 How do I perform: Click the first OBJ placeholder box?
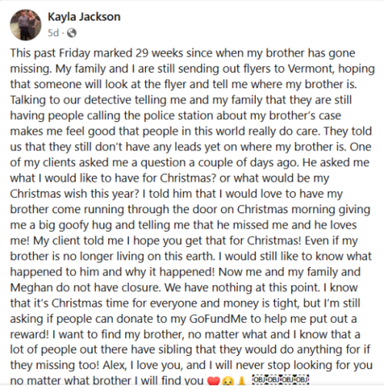click(x=260, y=379)
